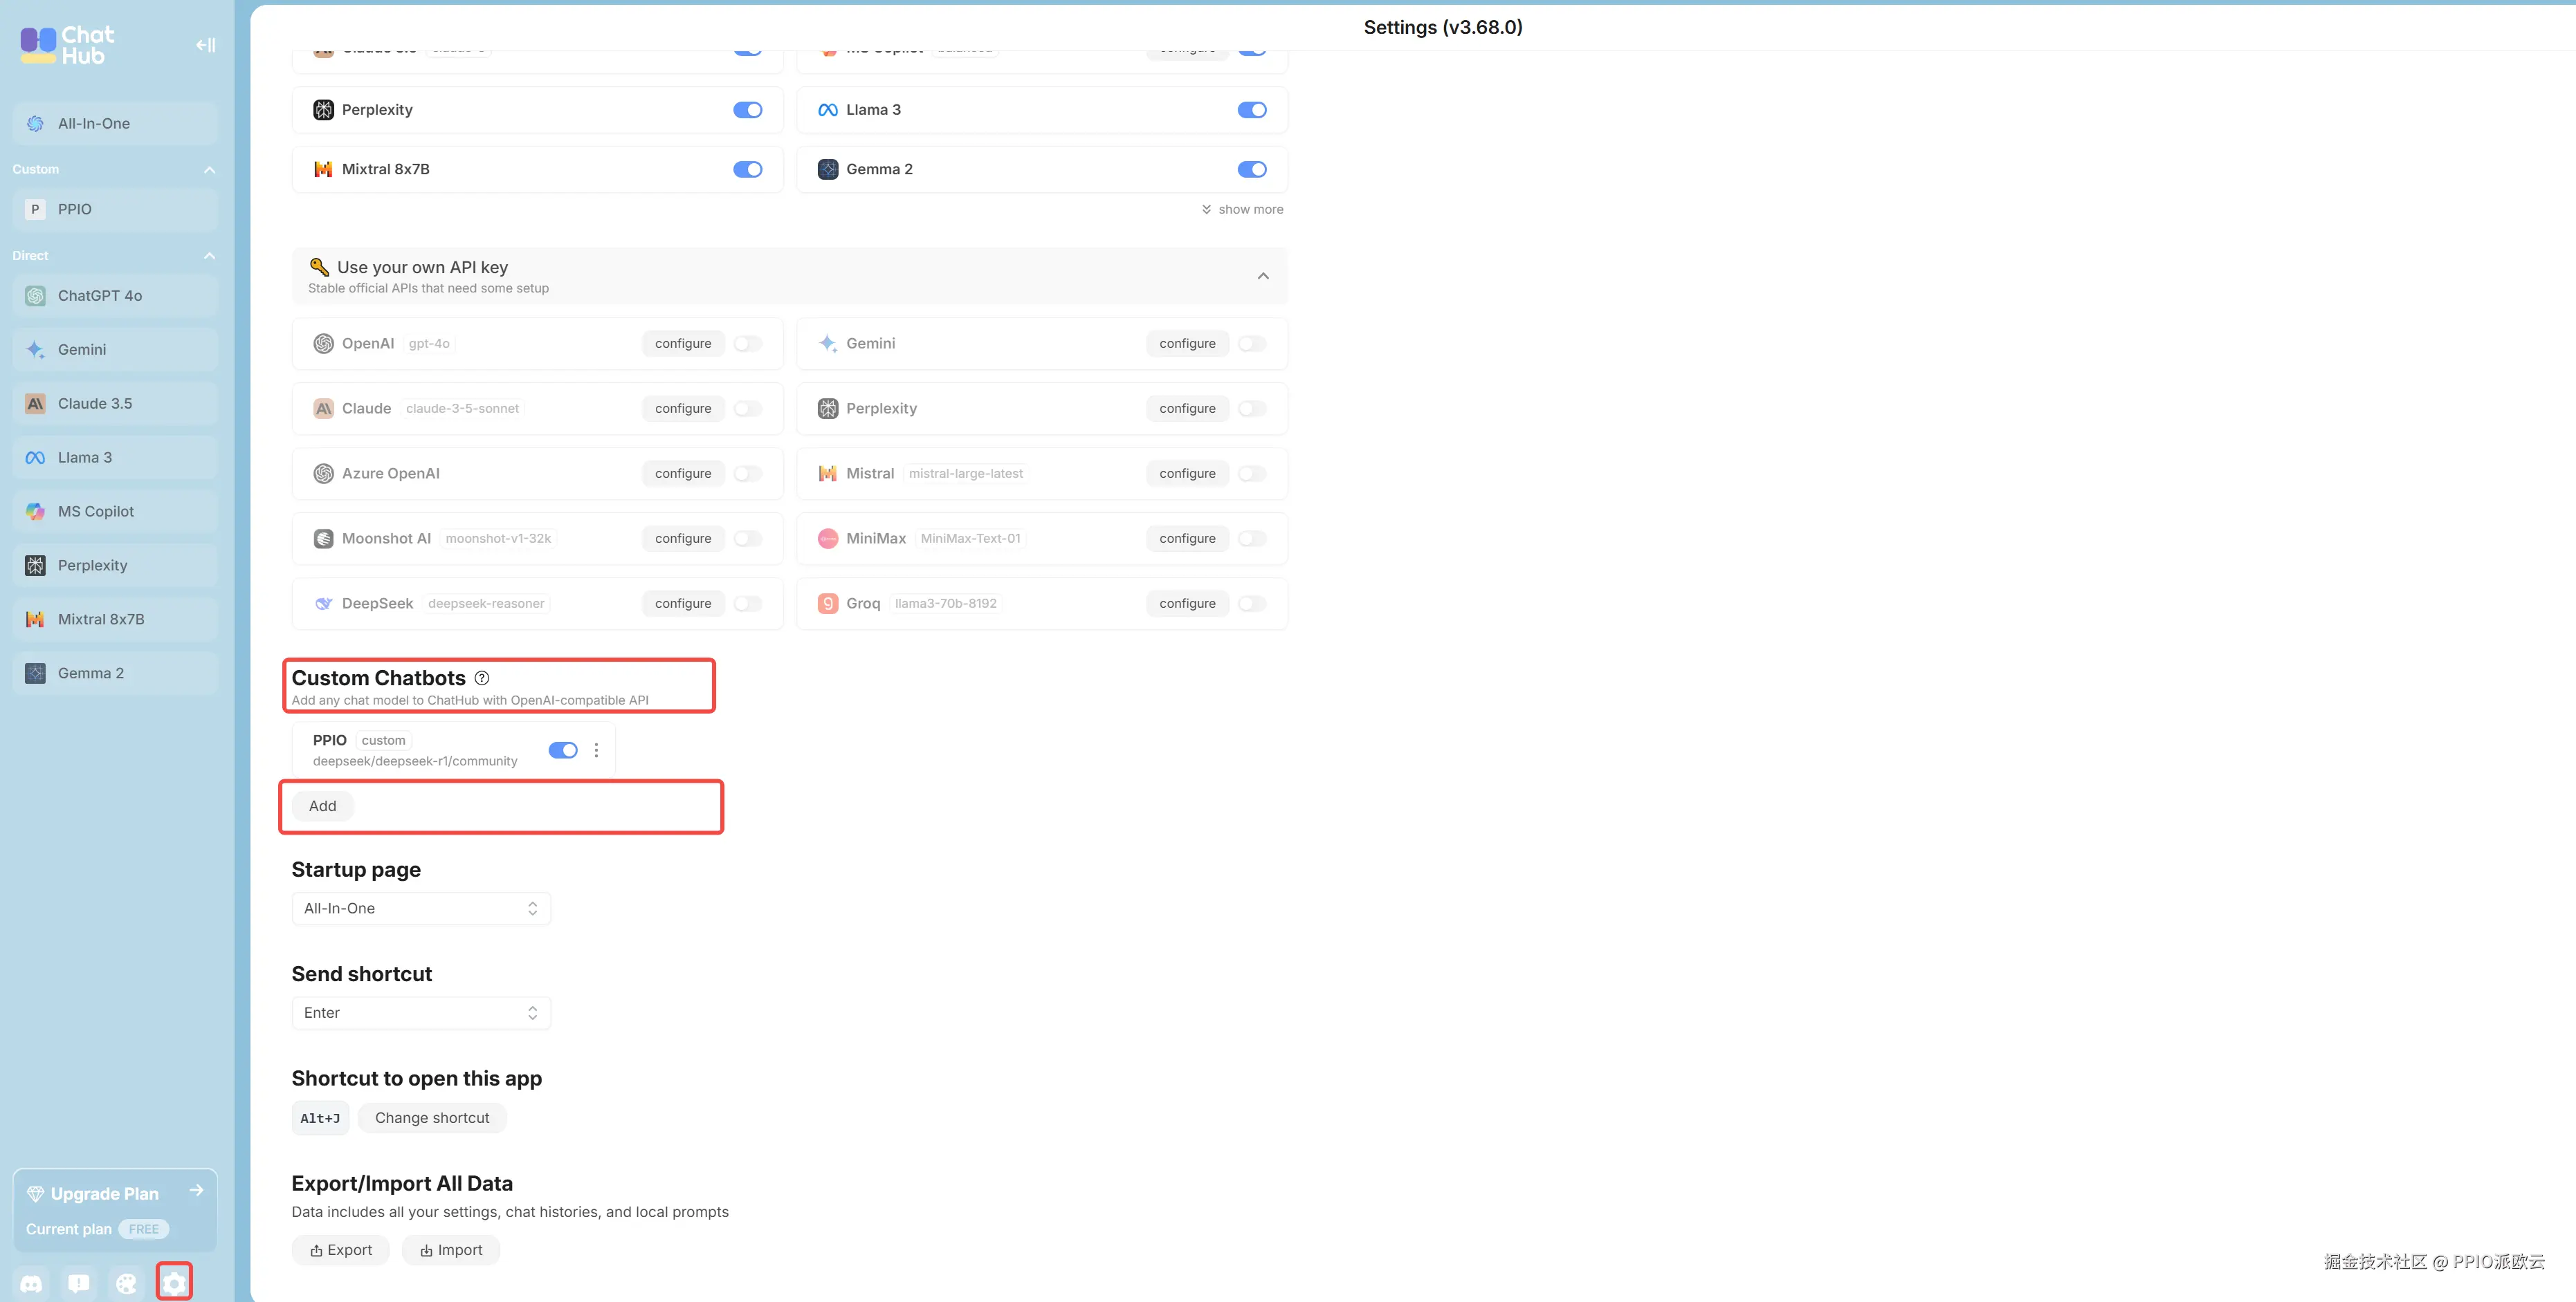2576x1302 pixels.
Task: Open the Send shortcut dropdown
Action: pyautogui.click(x=421, y=1013)
